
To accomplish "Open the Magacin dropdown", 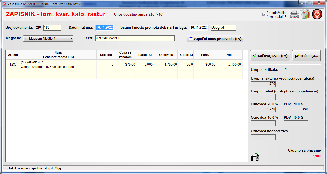I will (x=48, y=39).
